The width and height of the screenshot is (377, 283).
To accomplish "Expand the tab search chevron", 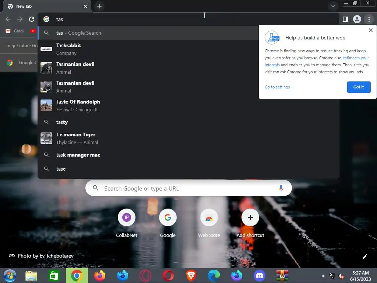I will coord(333,7).
